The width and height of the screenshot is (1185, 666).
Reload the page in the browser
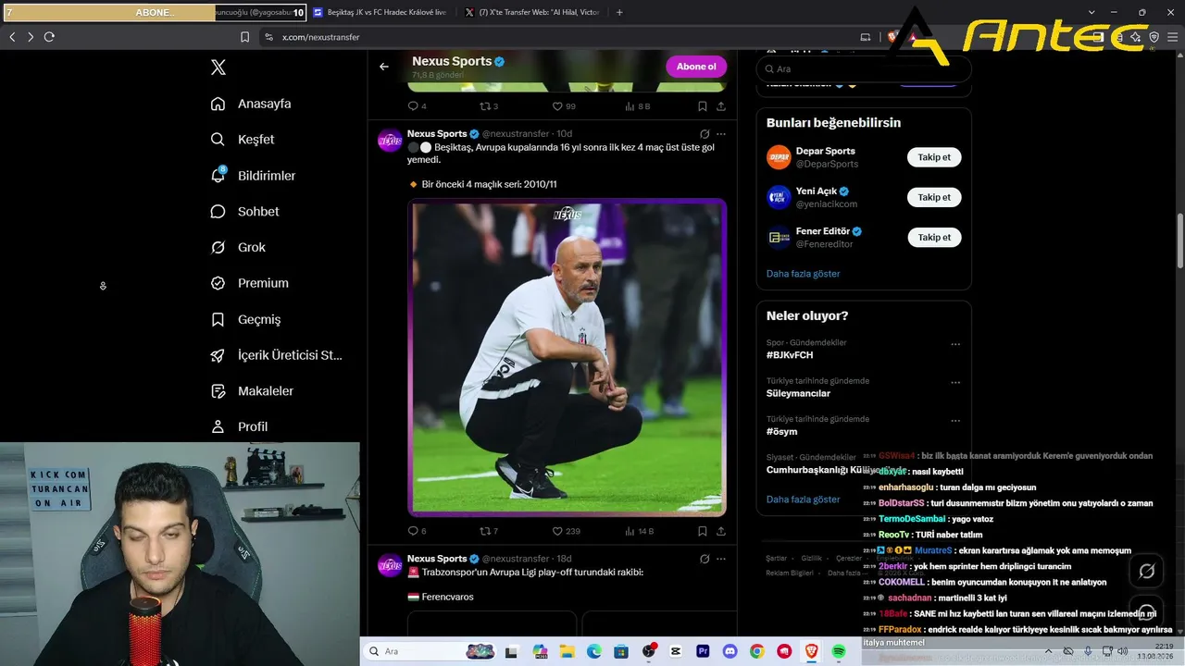pyautogui.click(x=49, y=37)
